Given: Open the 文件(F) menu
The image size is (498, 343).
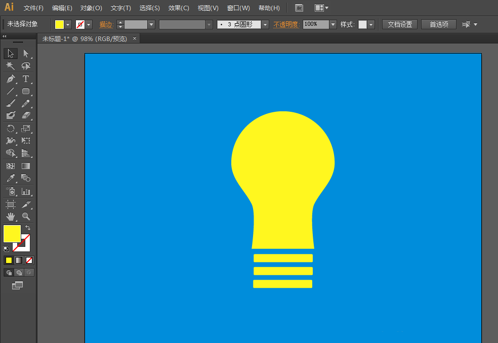Looking at the screenshot, I should tap(33, 8).
